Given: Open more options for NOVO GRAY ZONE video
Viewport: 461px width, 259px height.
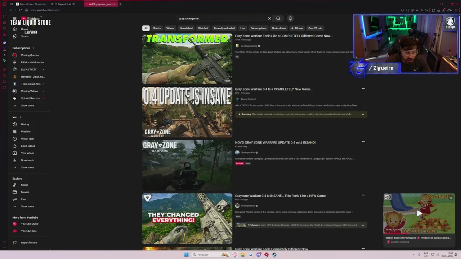Looking at the screenshot, I should click(363, 142).
